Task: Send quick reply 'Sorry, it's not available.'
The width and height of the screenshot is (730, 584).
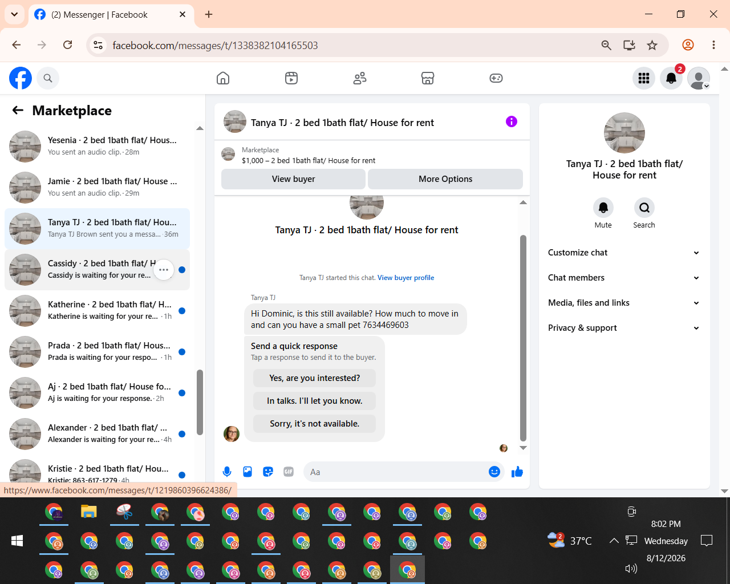Action: click(315, 424)
